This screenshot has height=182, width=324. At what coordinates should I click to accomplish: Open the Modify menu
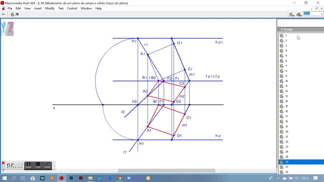[50, 8]
